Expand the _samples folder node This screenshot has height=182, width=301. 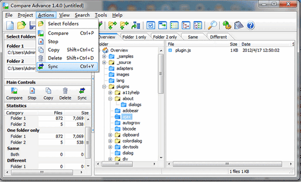pos(104,56)
